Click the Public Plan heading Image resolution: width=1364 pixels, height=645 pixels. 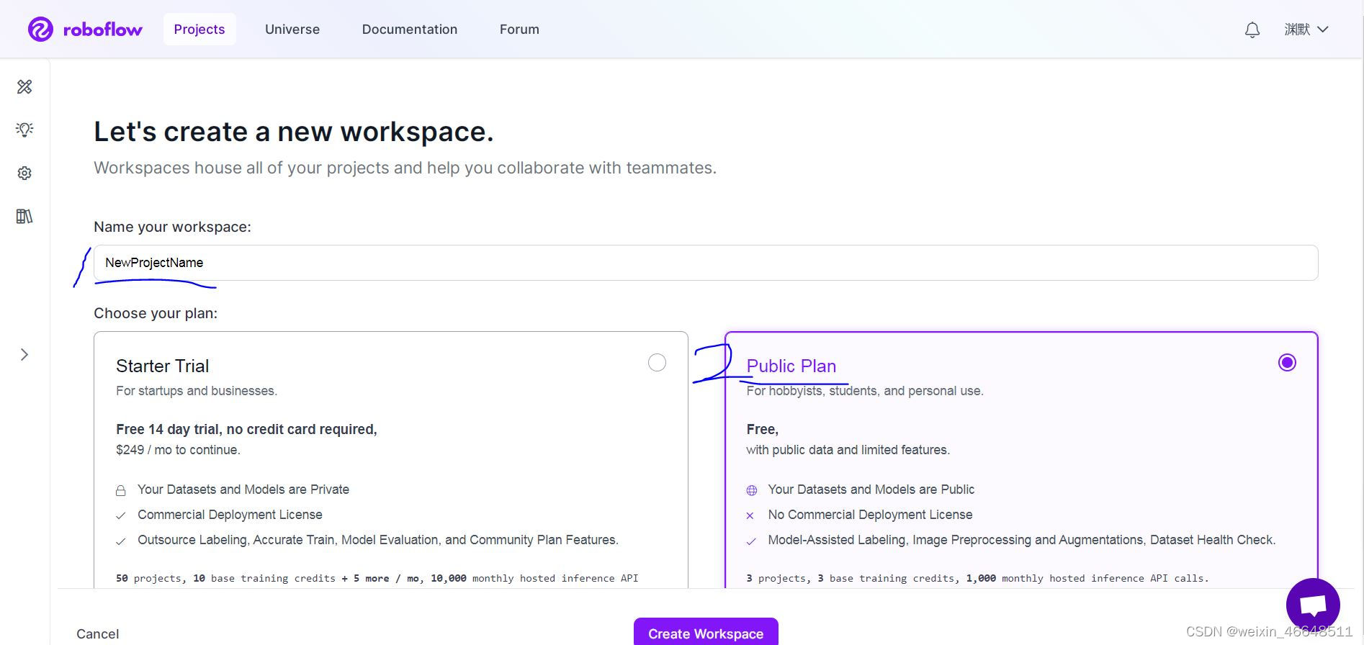point(791,366)
